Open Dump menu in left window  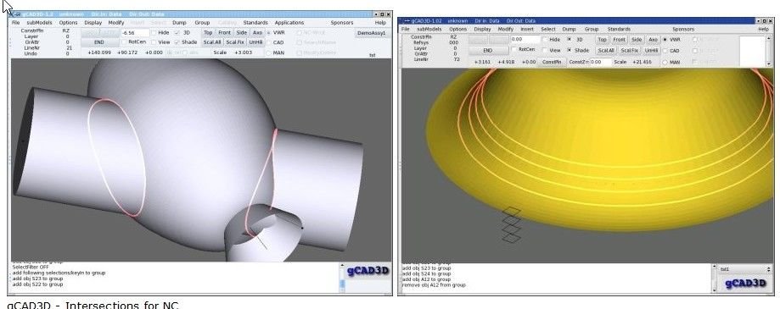pyautogui.click(x=179, y=23)
